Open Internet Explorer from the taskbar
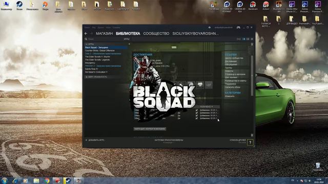Viewport: 328px width, 184px height. pos(15,180)
